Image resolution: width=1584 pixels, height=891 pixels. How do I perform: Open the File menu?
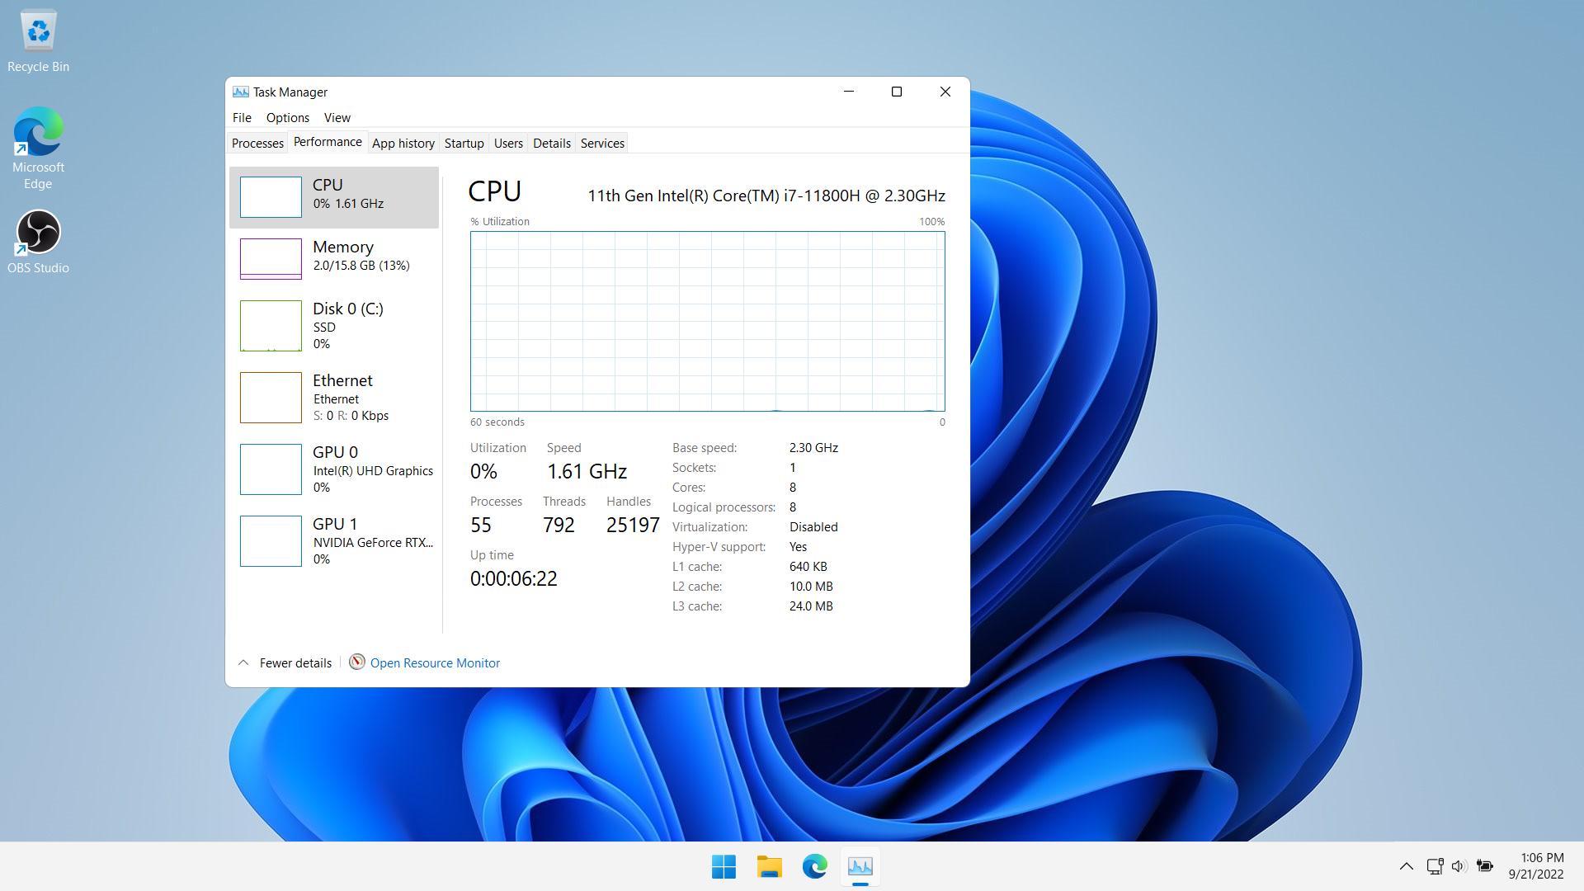point(242,118)
